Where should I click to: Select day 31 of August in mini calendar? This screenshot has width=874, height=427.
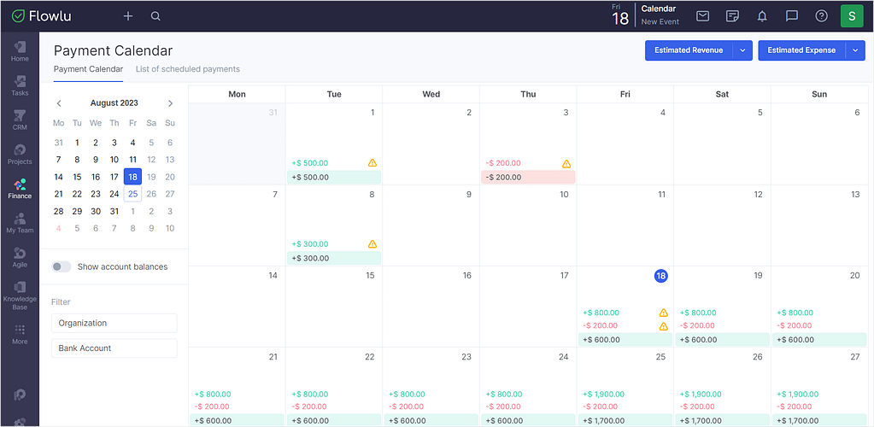coord(114,211)
